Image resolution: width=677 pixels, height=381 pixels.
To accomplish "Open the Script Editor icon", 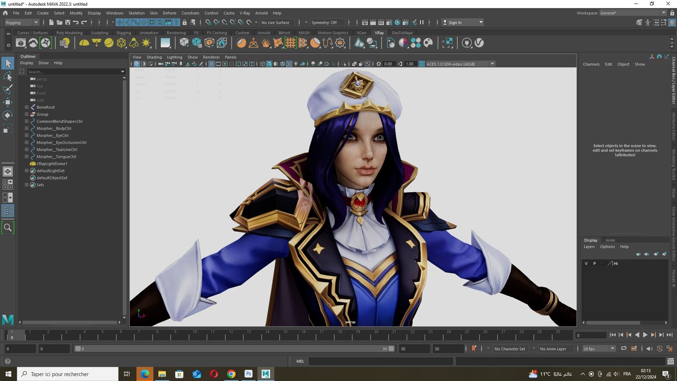I will [671, 361].
